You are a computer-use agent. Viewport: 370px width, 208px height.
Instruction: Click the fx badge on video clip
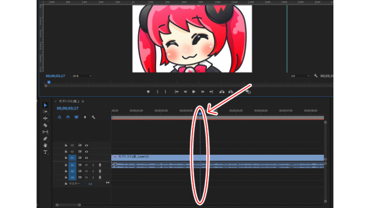[115, 157]
